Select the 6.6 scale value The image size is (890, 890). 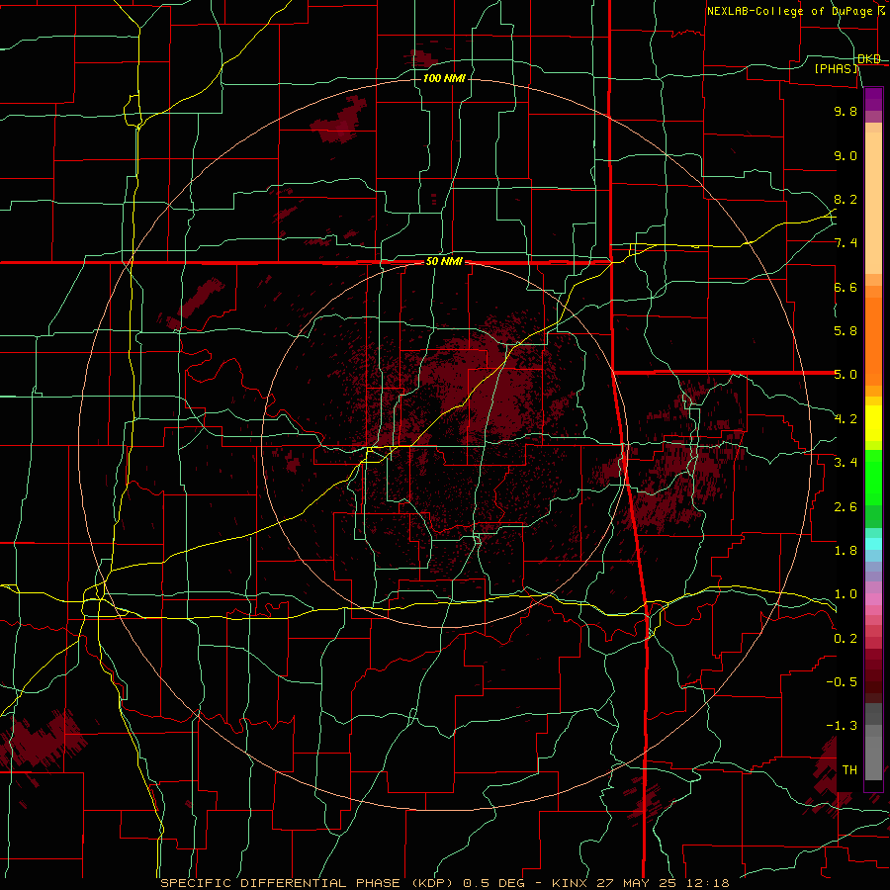(845, 287)
